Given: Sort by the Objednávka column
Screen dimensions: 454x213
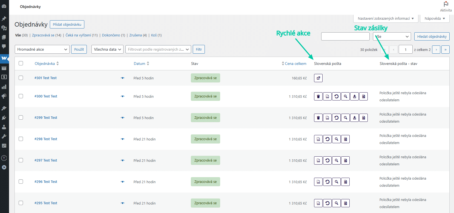Looking at the screenshot, I should [47, 64].
